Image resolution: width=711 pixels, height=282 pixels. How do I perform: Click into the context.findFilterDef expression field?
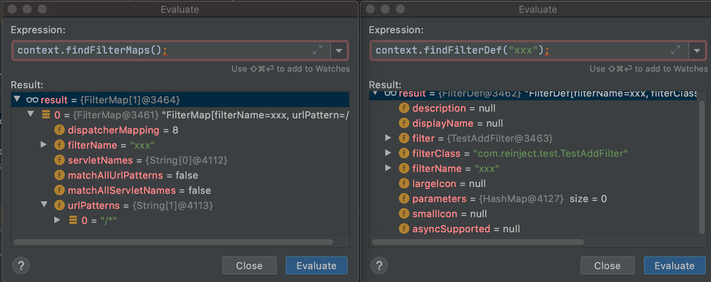520,51
